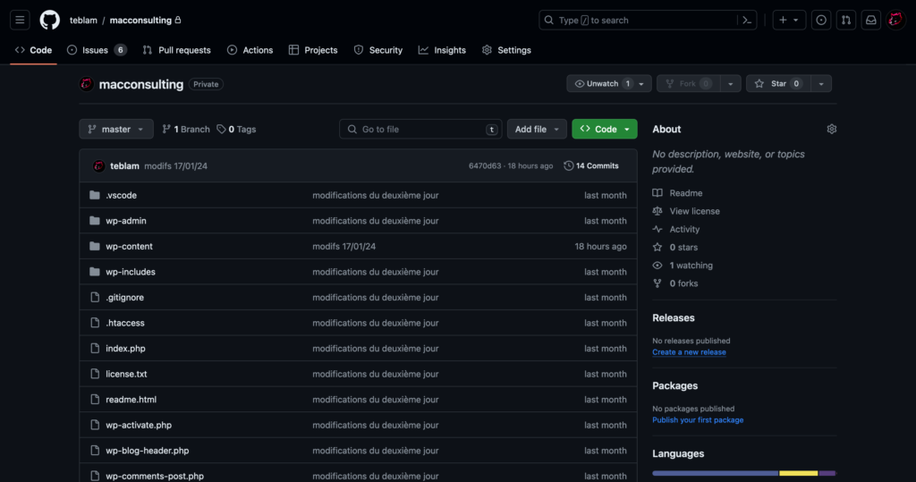Image resolution: width=916 pixels, height=482 pixels.
Task: Switch to the Insights tab
Action: point(442,50)
